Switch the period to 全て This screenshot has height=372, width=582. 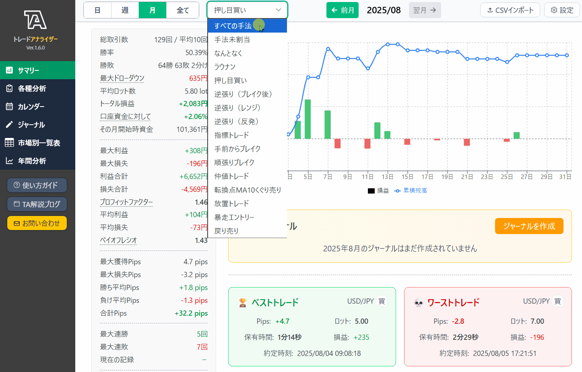click(182, 10)
